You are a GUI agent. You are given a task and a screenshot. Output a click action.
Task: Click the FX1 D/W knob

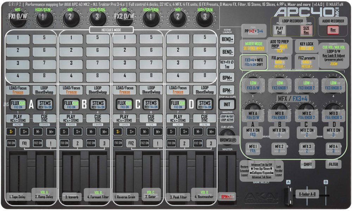(x=18, y=18)
